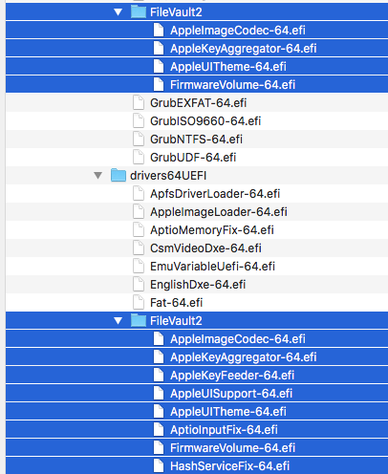Select lower AppleImageCodec-64.efi file name
This screenshot has width=388, height=474.
pyautogui.click(x=238, y=339)
